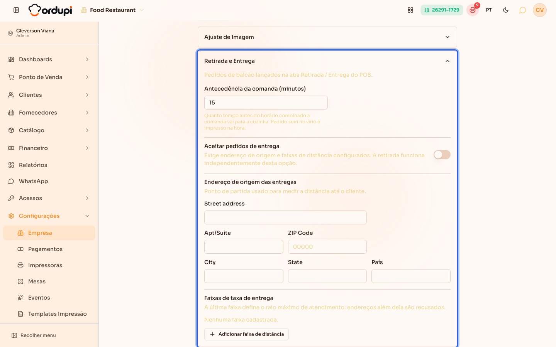Click the ZIP Code input field

[x=327, y=247]
